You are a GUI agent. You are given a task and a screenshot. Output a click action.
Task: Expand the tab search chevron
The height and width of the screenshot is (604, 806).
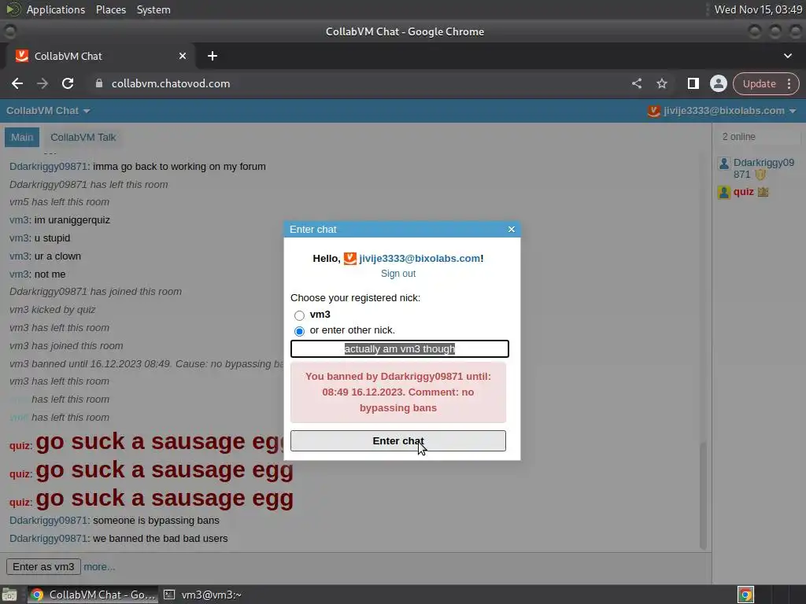[x=787, y=56]
